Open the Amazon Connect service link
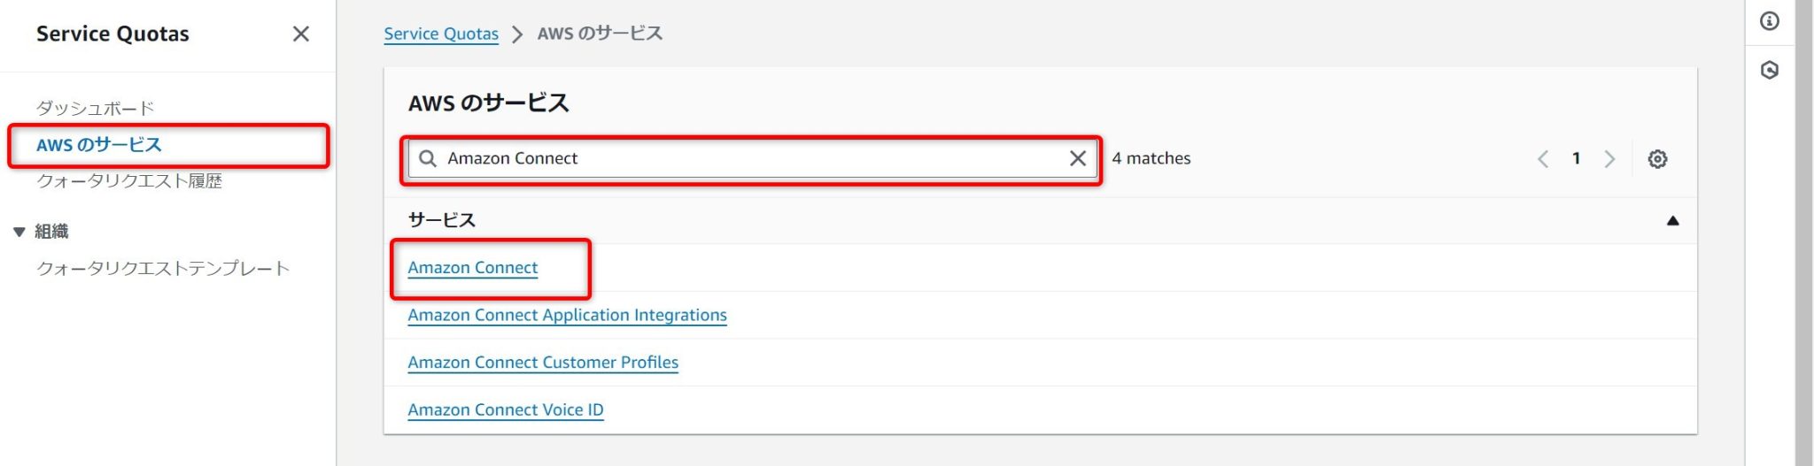1814x466 pixels. point(473,267)
